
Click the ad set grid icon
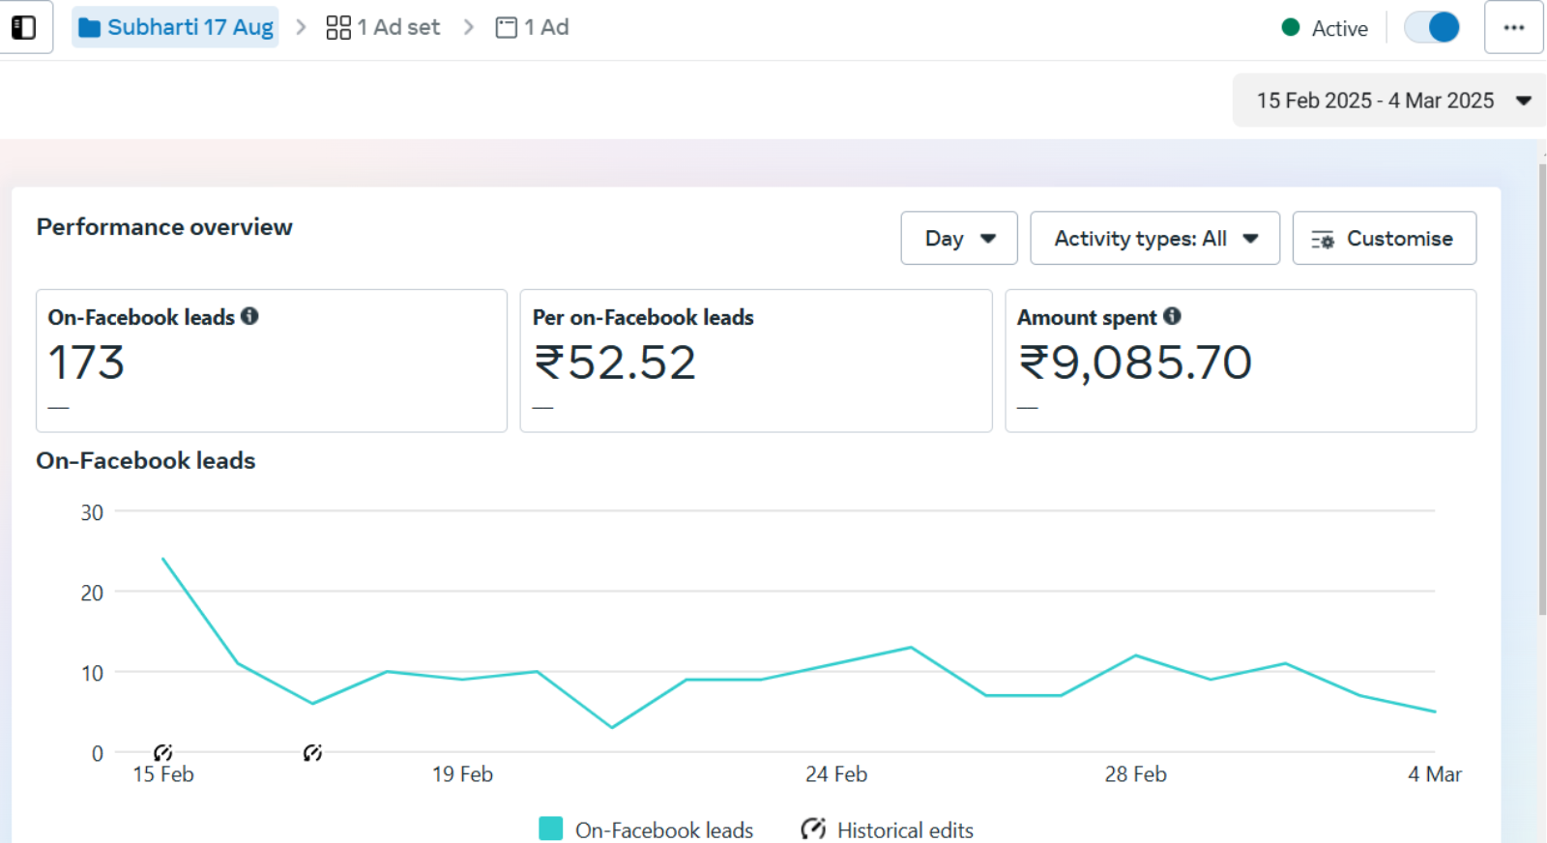[x=338, y=27]
